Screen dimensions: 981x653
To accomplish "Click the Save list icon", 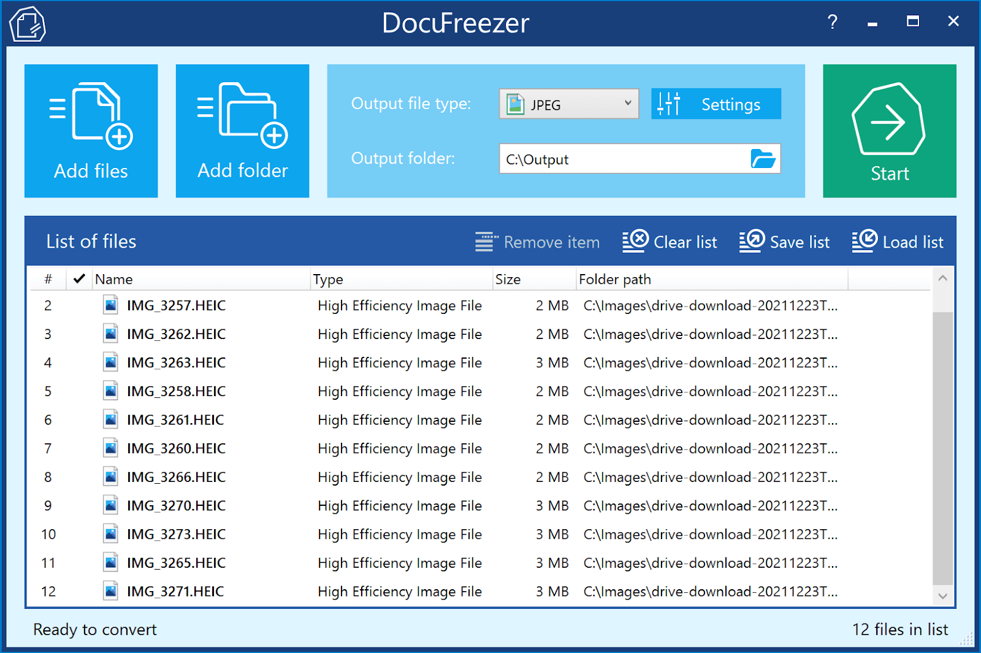I will pos(751,240).
